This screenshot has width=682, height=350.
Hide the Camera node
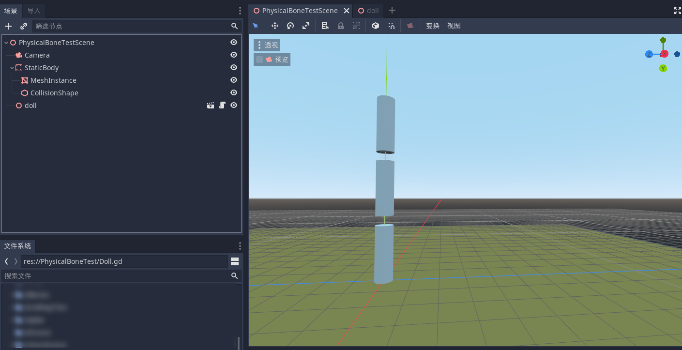pos(234,55)
